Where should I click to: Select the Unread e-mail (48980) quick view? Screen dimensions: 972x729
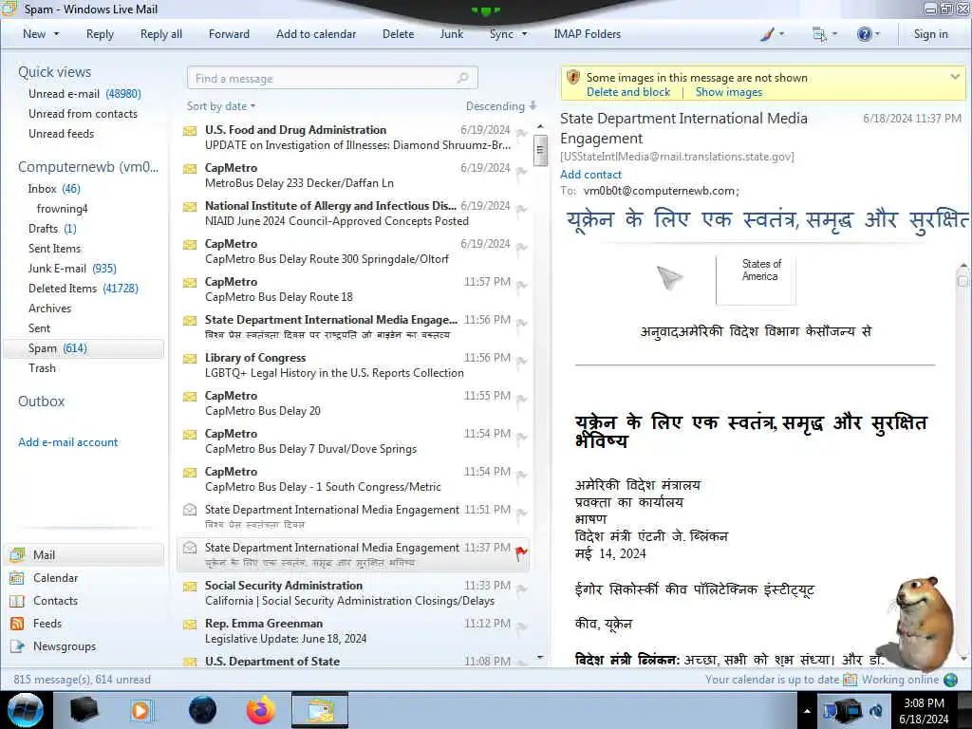coord(84,94)
